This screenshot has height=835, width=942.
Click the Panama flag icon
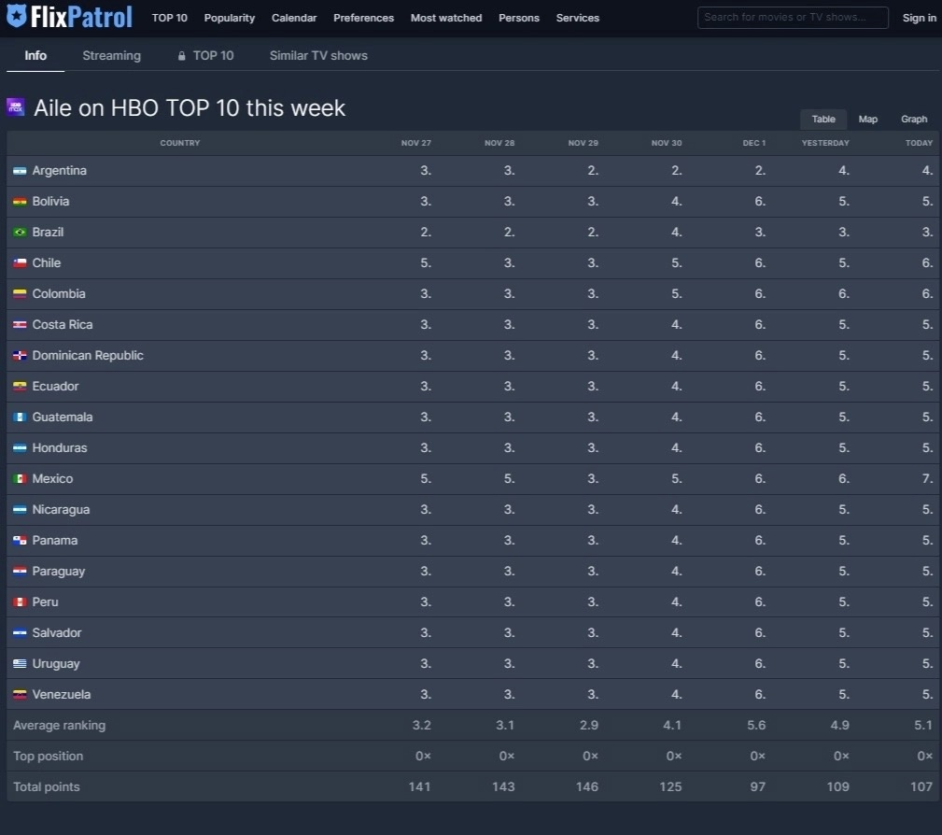(20, 541)
